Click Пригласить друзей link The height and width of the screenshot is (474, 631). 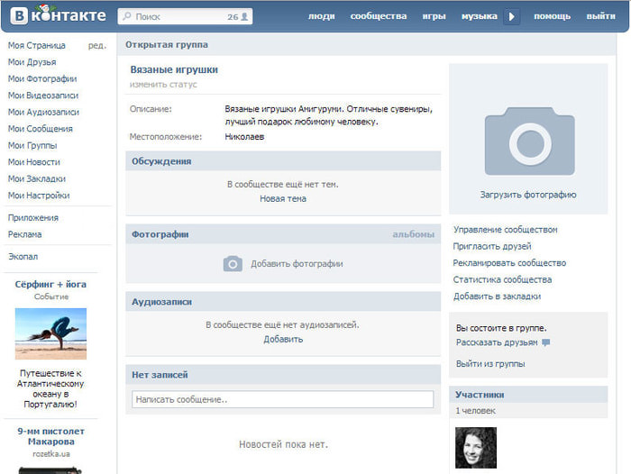tap(492, 246)
